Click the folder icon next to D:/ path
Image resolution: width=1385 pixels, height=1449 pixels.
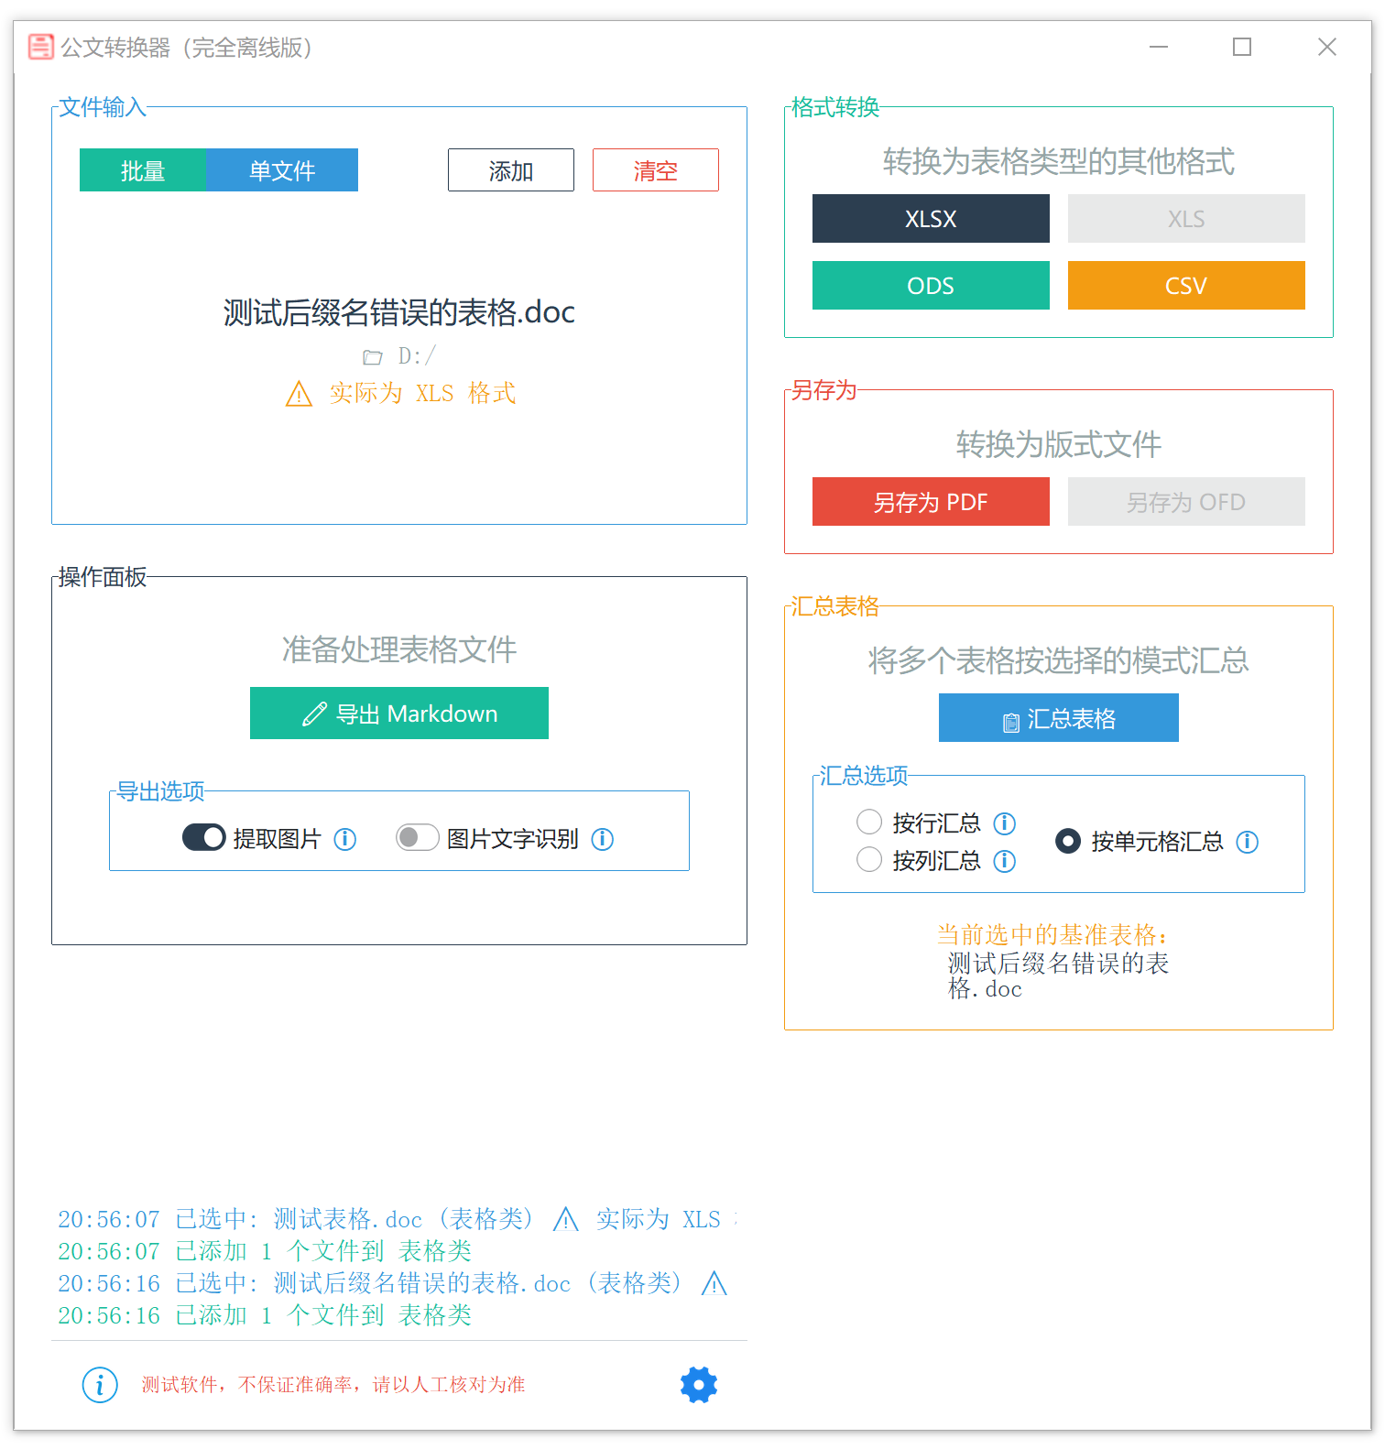tap(372, 356)
